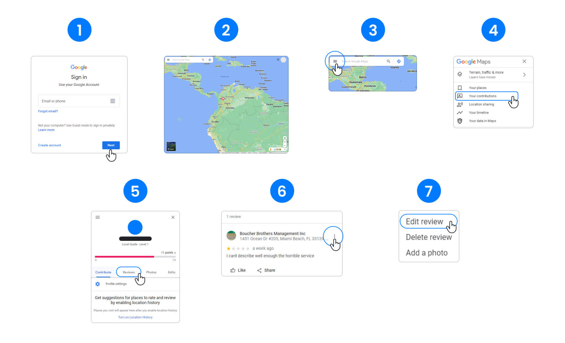The image size is (565, 343).
Task: Open the hamburger menu in the step 2 map
Action: click(x=168, y=60)
